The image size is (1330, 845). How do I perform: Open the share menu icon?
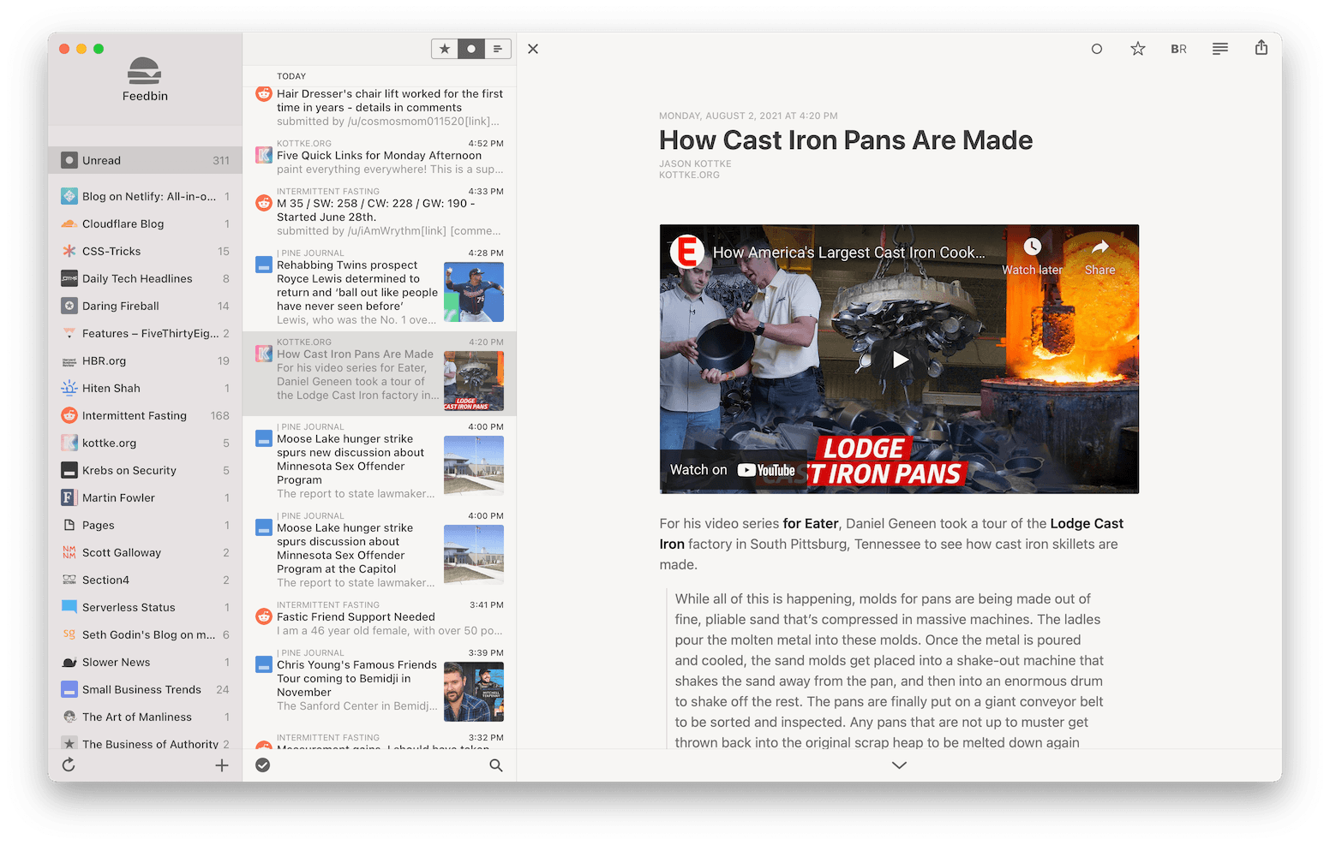pos(1261,48)
